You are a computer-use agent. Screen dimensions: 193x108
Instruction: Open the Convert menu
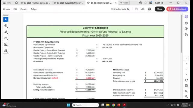(24, 9)
